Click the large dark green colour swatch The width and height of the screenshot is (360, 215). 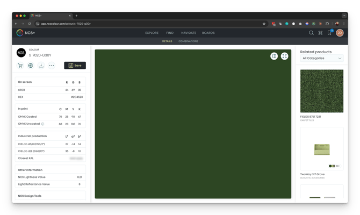click(193, 124)
